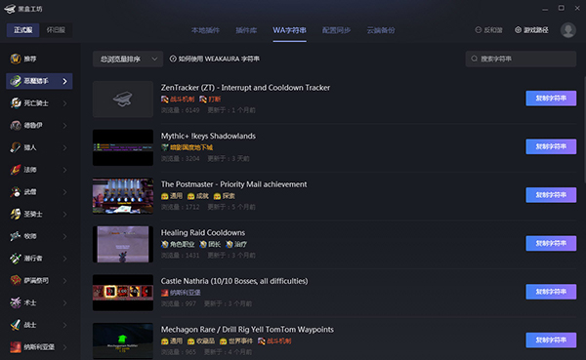Choose the 德鲁伊 Druid class icon
The image size is (586, 360).
pos(16,125)
